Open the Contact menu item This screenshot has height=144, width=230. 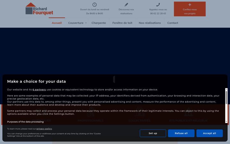pos(172,23)
